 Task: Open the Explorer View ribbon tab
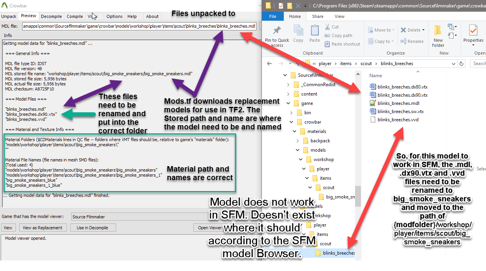[x=339, y=16]
